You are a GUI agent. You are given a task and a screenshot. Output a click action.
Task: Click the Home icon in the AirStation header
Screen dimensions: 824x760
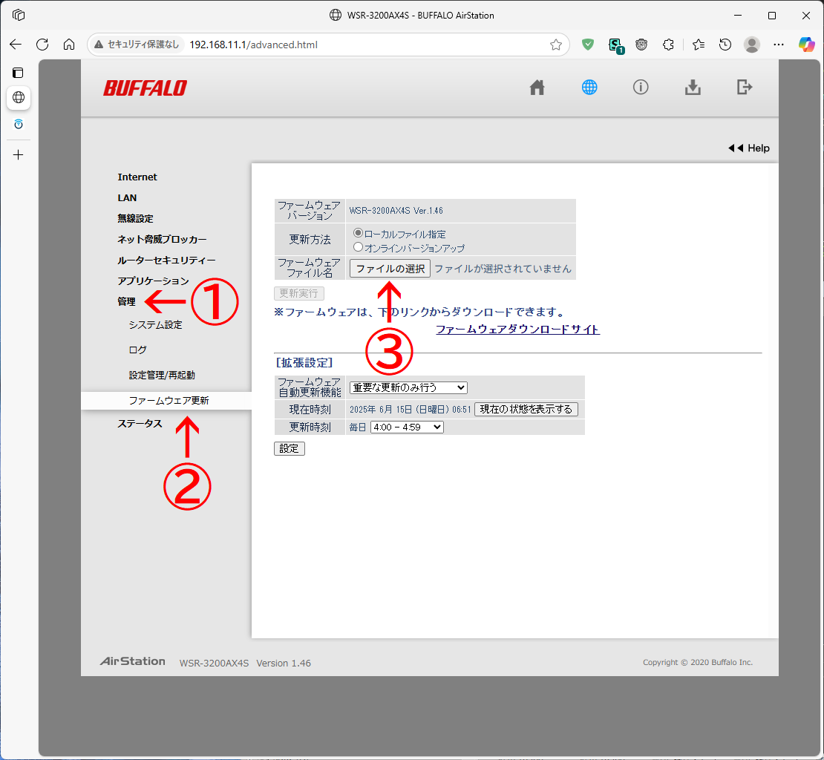coord(537,87)
